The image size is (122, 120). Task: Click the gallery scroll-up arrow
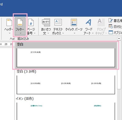pyautogui.click(x=119, y=38)
